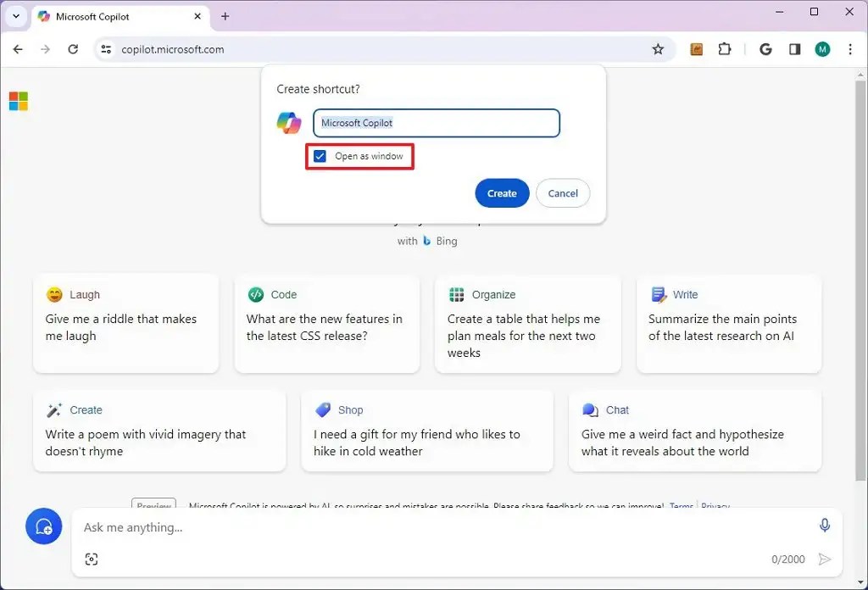Click the Laugh emoji icon

(54, 294)
